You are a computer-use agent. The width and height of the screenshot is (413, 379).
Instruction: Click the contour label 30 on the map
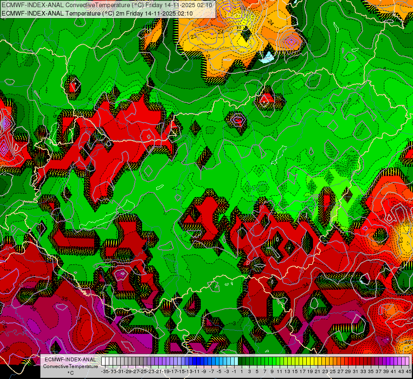(x=382, y=217)
